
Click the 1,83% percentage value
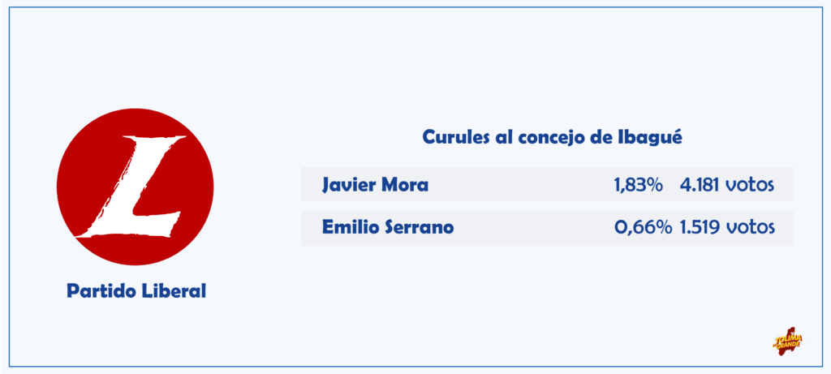(x=638, y=186)
